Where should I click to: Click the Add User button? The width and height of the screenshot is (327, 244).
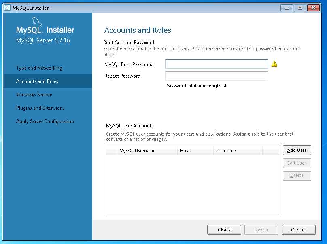pyautogui.click(x=297, y=150)
